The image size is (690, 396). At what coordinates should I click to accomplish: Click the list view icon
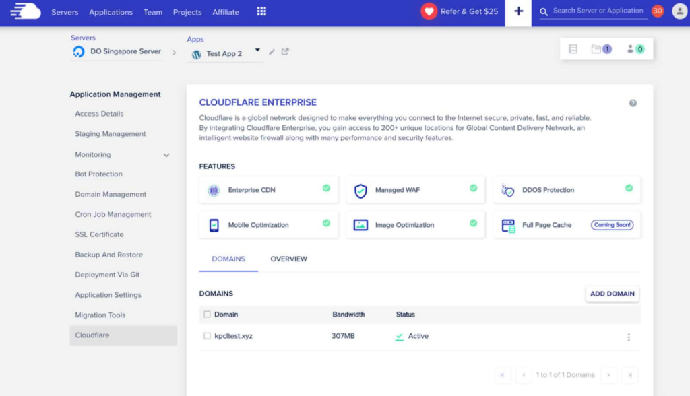pos(573,49)
